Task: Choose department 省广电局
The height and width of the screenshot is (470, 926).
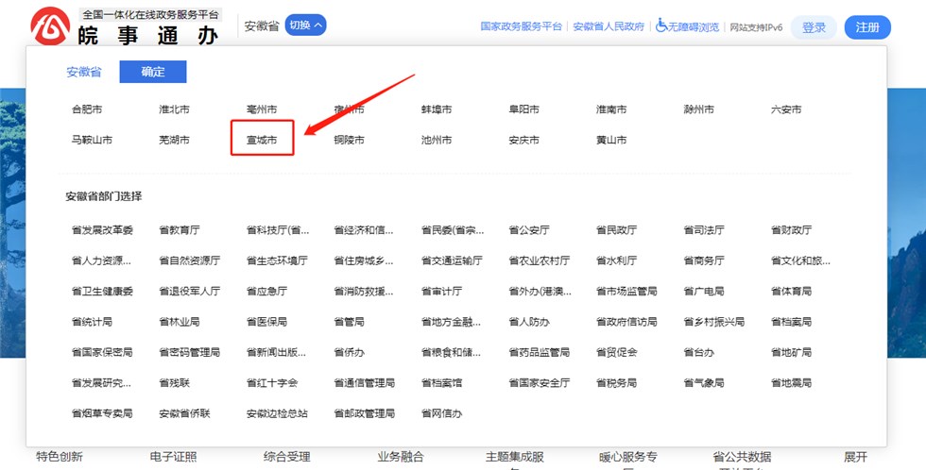Action: [x=704, y=292]
